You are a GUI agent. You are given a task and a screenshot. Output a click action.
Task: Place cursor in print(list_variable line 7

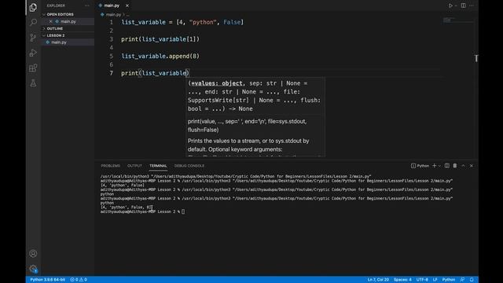(x=156, y=73)
